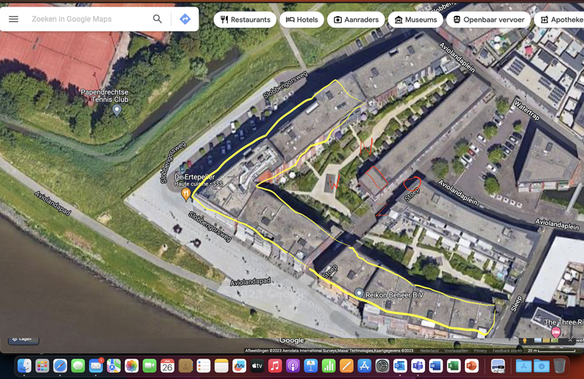Click the Nederland footer link
The height and width of the screenshot is (379, 584).
[x=429, y=351]
